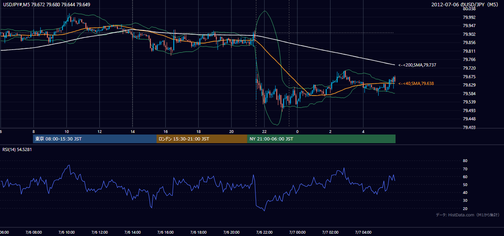Viewport: 504px width, 236px height.
Task: Click the London 15:30-21:00 JST session bar
Action: click(202, 139)
